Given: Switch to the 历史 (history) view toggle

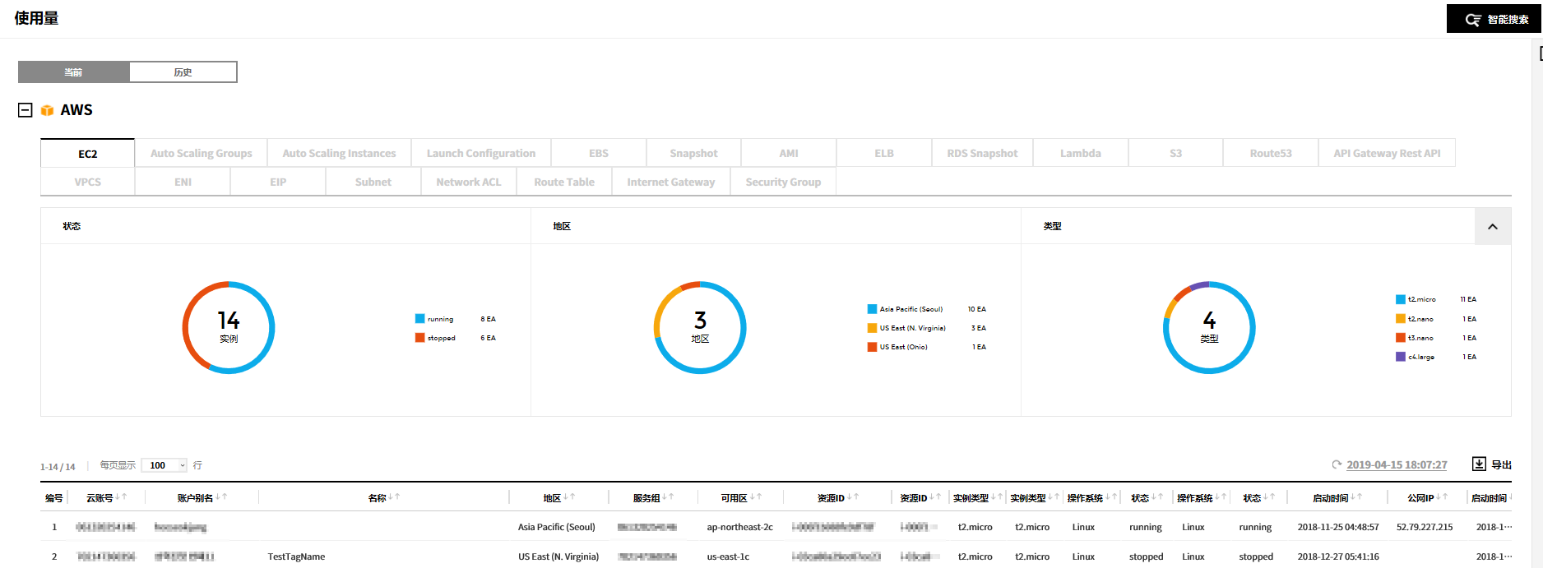Looking at the screenshot, I should pyautogui.click(x=183, y=72).
